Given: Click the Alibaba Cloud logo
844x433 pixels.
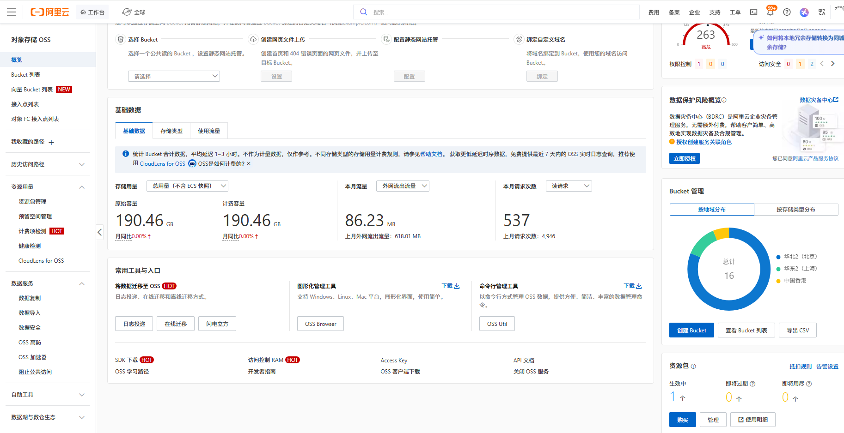Looking at the screenshot, I should point(50,12).
